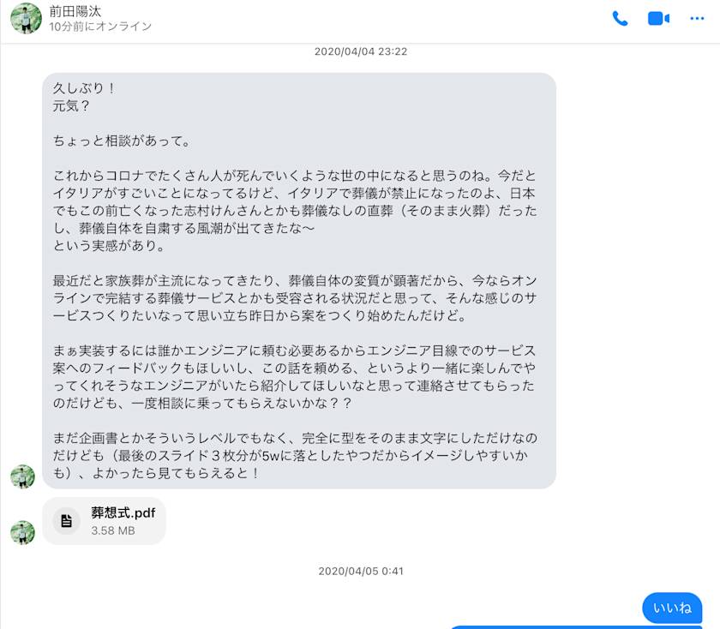
Task: Click the ちょっと相談があって。 line in the message
Action: click(x=122, y=141)
